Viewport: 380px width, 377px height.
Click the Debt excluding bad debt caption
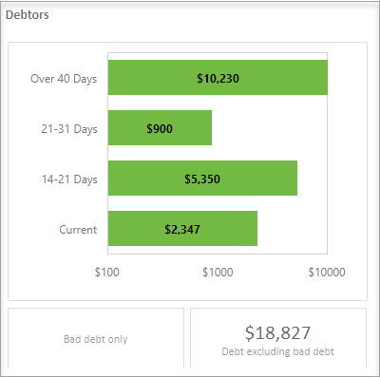click(278, 351)
